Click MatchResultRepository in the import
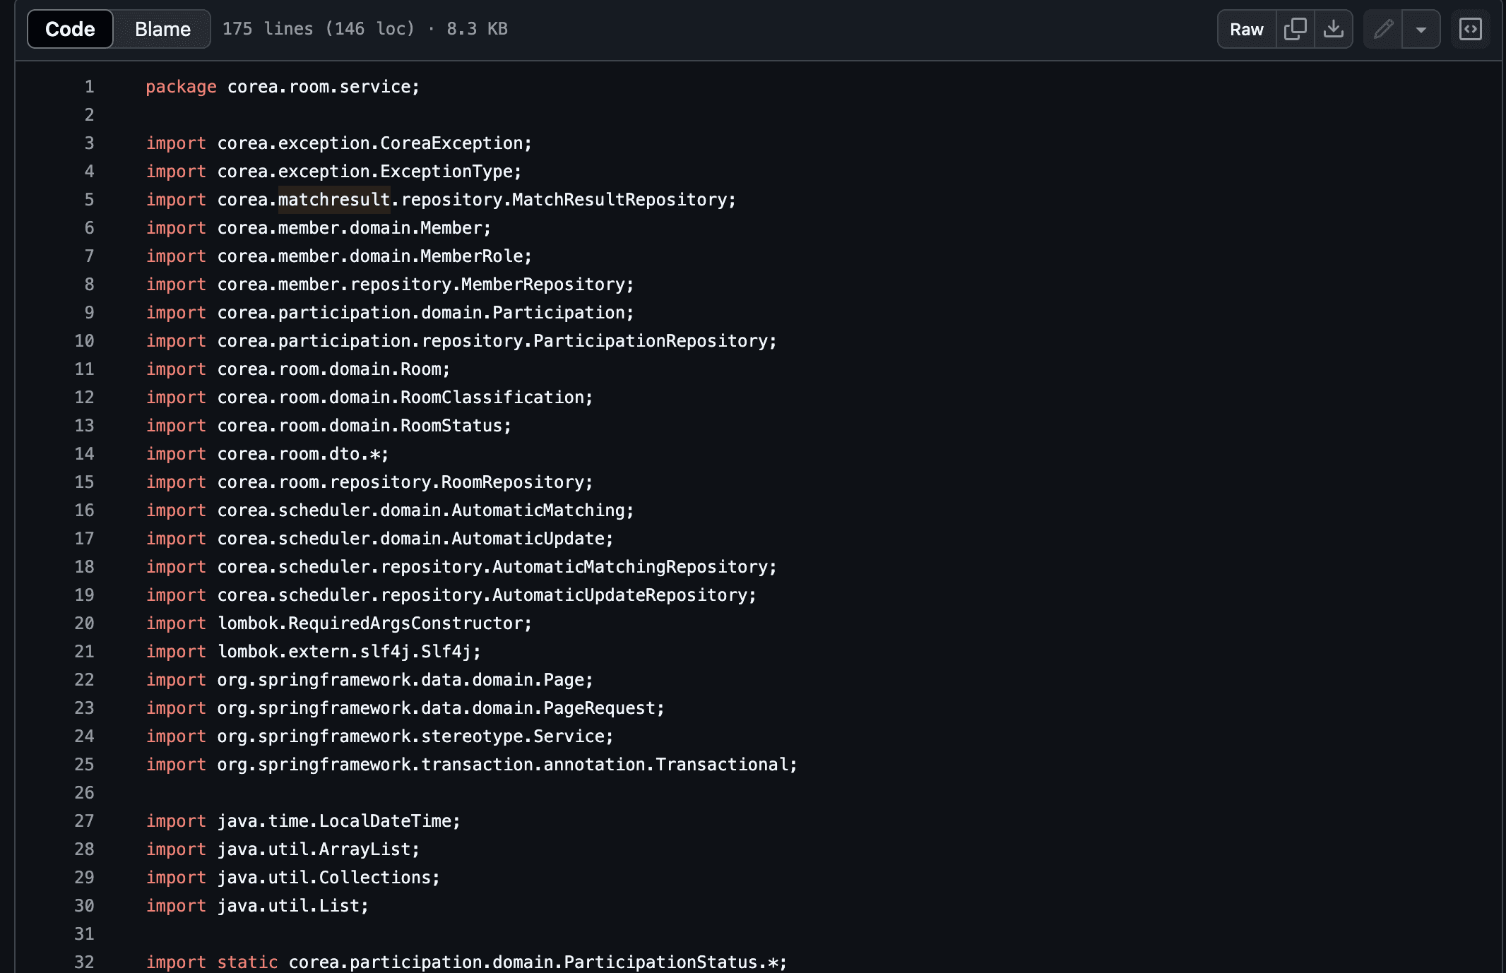Image resolution: width=1506 pixels, height=973 pixels. click(619, 200)
